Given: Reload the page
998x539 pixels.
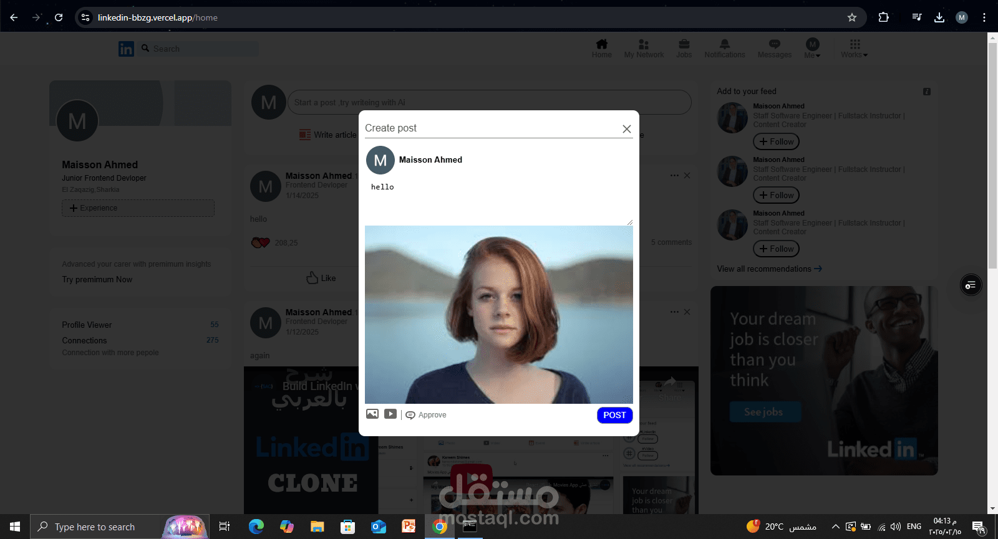Looking at the screenshot, I should [59, 17].
